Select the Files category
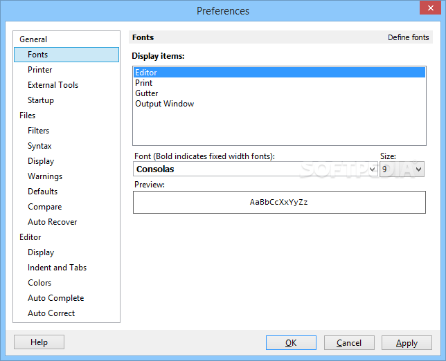446x361 pixels. click(x=27, y=115)
